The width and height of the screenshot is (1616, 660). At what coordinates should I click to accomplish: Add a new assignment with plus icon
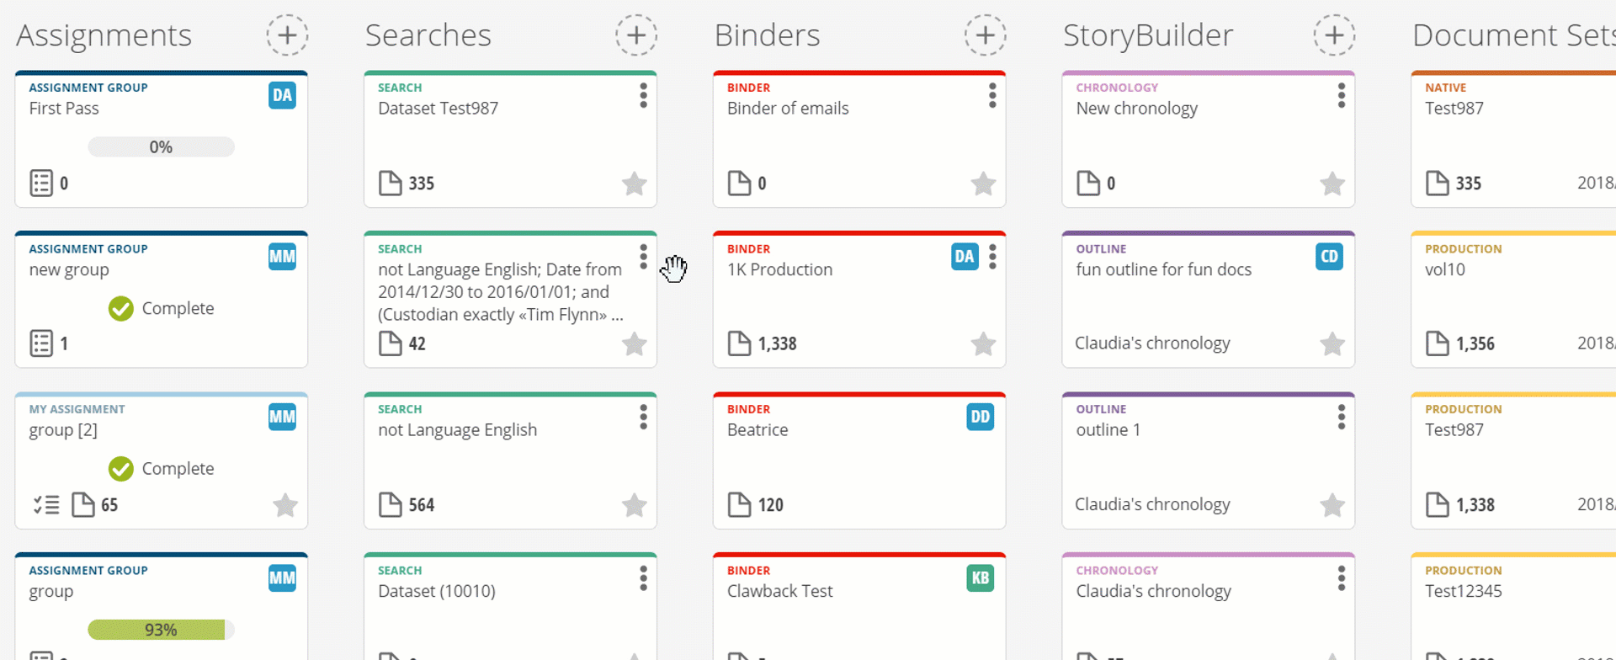287,35
